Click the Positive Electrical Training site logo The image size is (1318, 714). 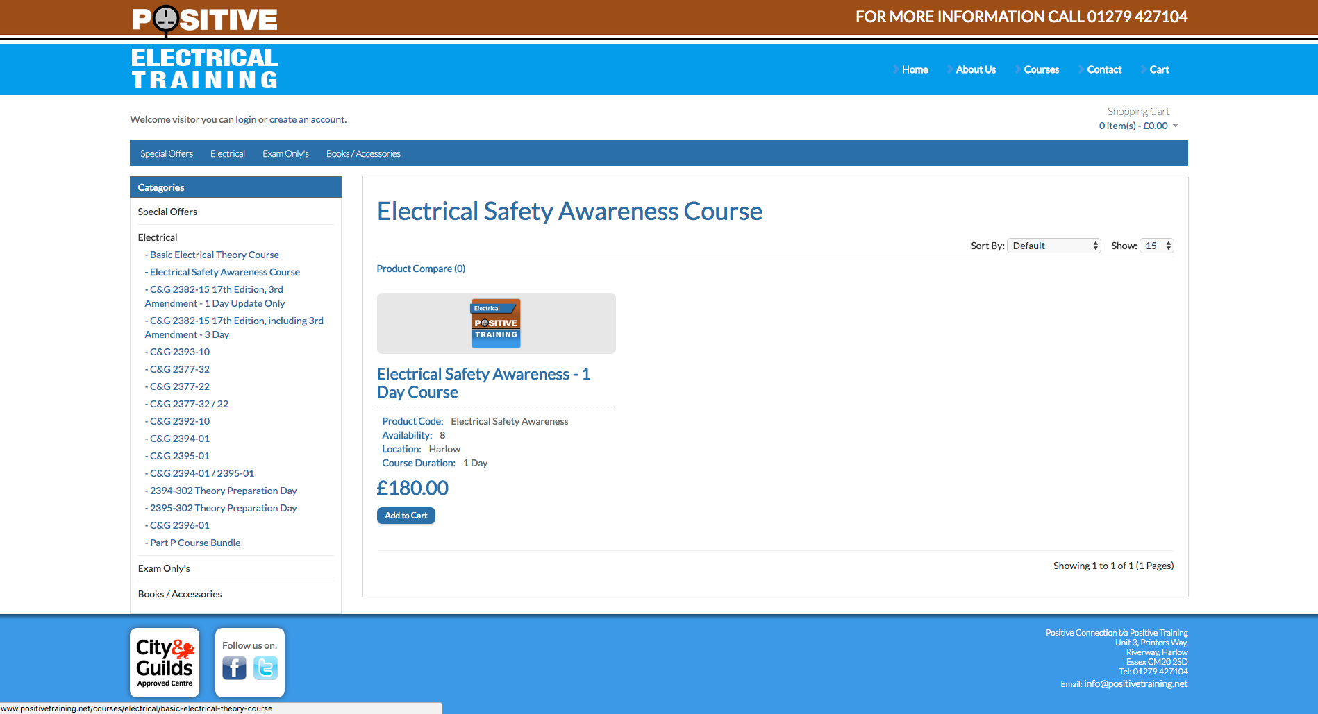pyautogui.click(x=205, y=49)
